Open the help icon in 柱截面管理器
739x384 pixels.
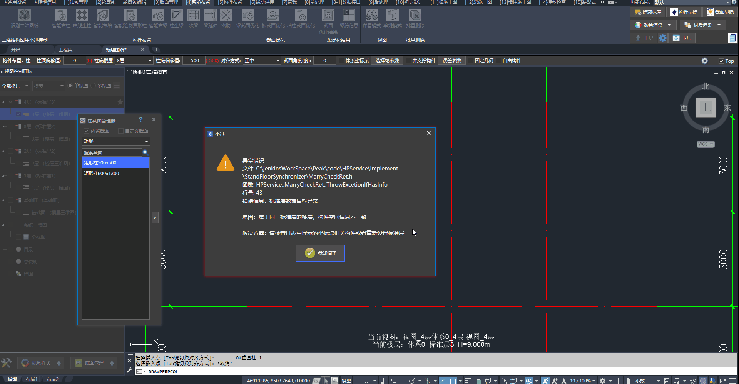pos(140,120)
